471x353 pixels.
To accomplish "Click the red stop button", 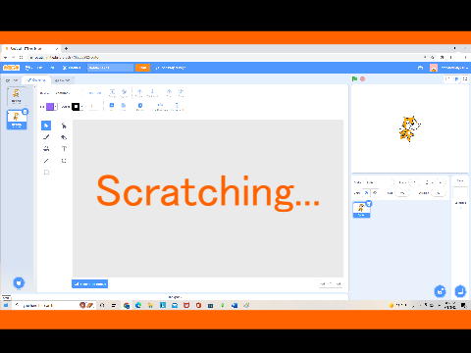I will pyautogui.click(x=362, y=78).
